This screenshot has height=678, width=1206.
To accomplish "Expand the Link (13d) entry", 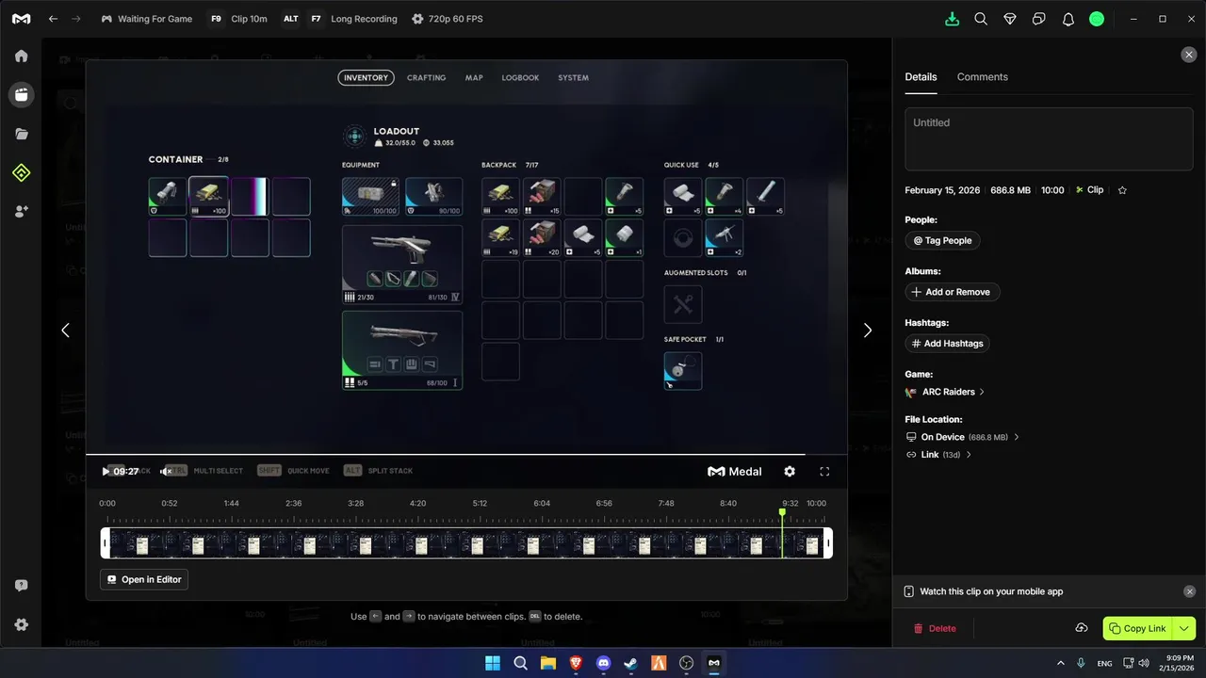I will (938, 455).
